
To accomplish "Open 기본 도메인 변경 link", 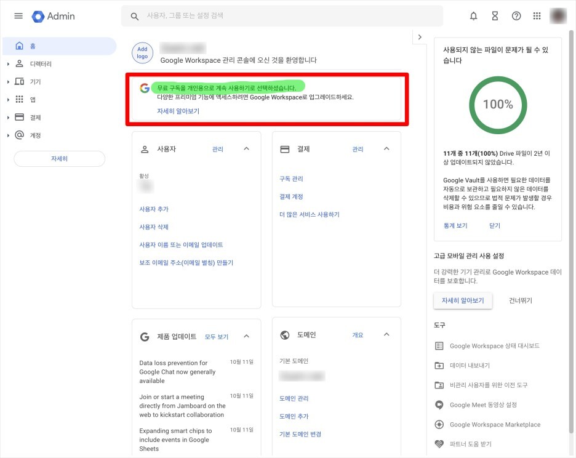I will 300,434.
